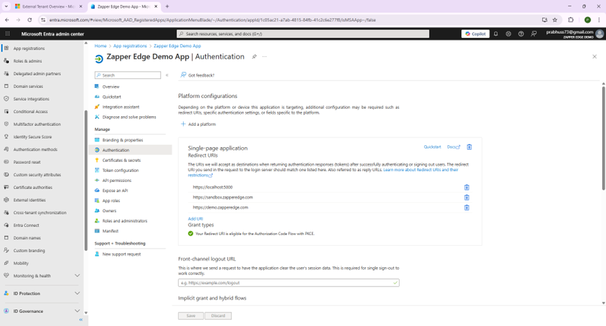Viewport: 606px width, 326px height.
Task: Open the portal waffle menu icon
Action: [7, 34]
